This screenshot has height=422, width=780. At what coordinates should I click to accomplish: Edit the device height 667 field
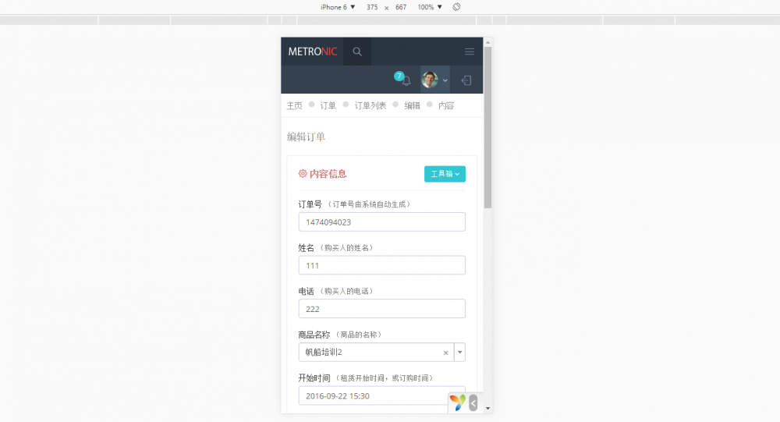click(401, 7)
